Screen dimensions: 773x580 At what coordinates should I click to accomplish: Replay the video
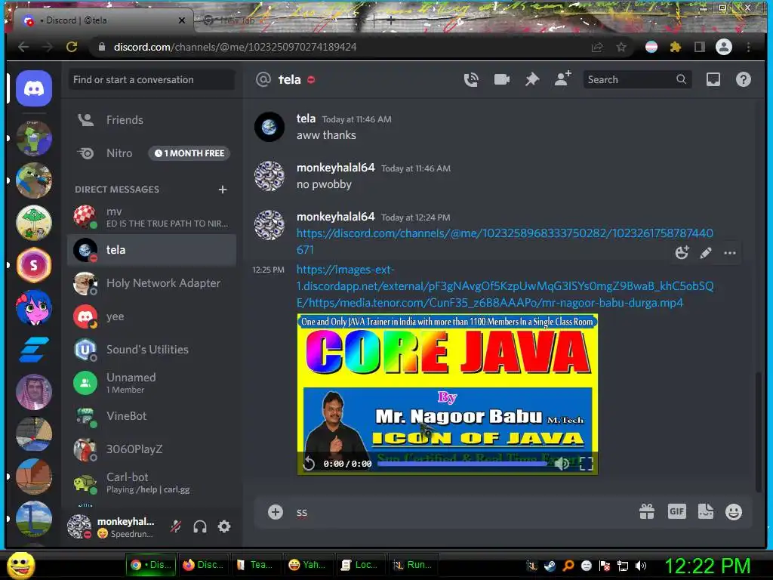tap(309, 464)
